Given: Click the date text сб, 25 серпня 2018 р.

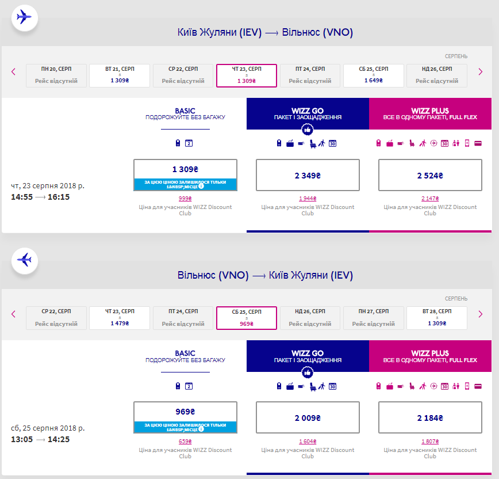Looking at the screenshot, I should tap(47, 428).
